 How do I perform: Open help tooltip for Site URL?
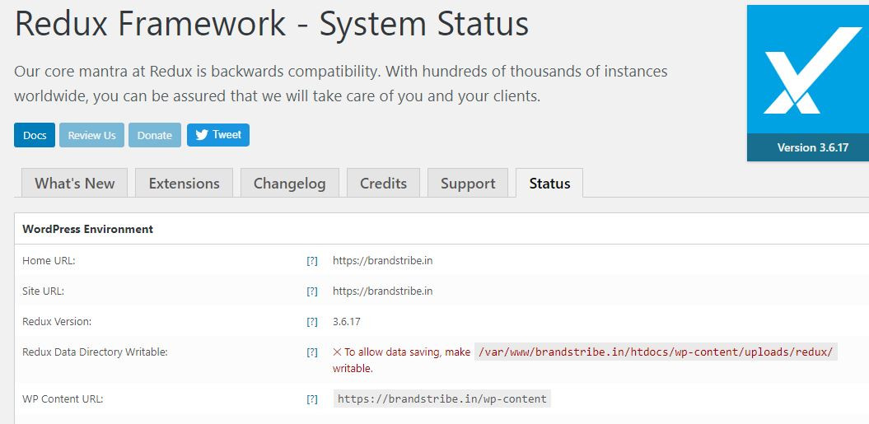(x=312, y=291)
